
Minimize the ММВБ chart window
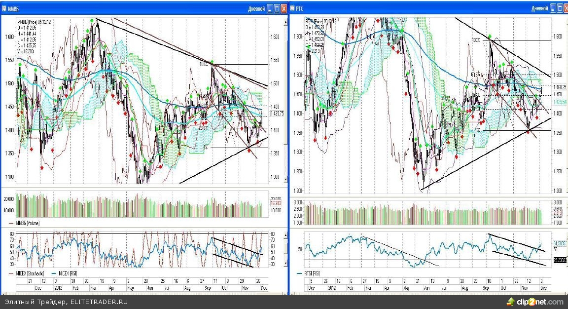click(x=270, y=8)
